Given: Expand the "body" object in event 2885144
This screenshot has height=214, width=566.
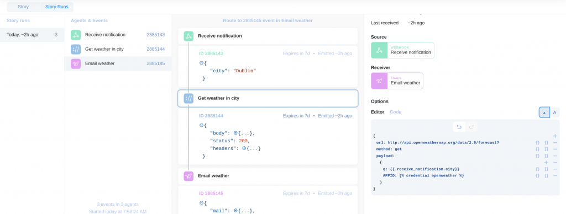Looking at the screenshot, I should (x=235, y=133).
